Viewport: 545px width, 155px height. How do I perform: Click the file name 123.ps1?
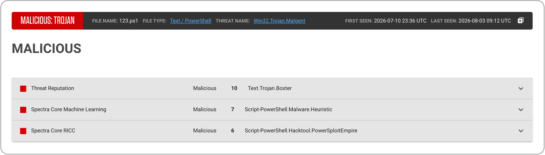[x=128, y=21]
